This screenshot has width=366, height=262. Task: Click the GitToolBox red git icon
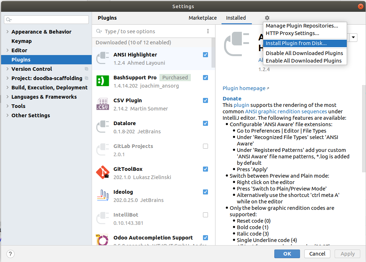tap(103, 172)
